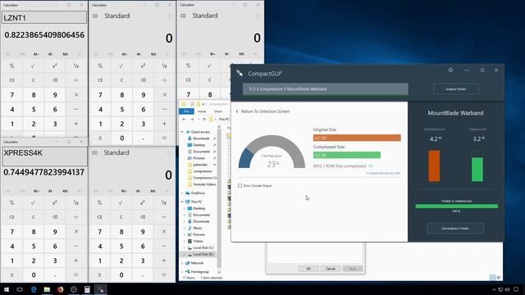This screenshot has height=295, width=525.
Task: Expand the Homegroup tree node
Action: (182, 271)
